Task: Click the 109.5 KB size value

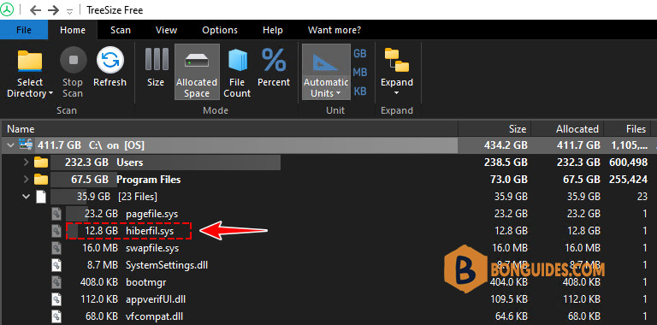Action: pyautogui.click(x=509, y=299)
